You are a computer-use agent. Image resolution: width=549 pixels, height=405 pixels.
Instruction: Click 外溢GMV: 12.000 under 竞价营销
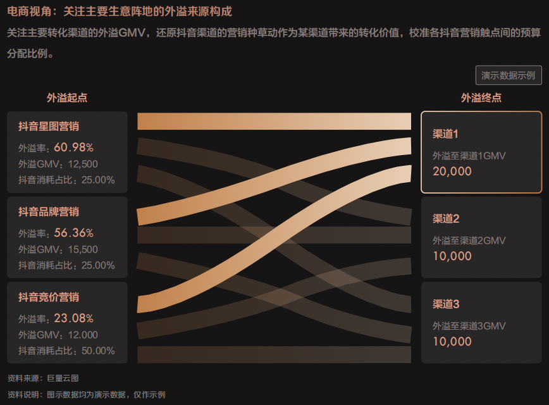click(x=58, y=335)
